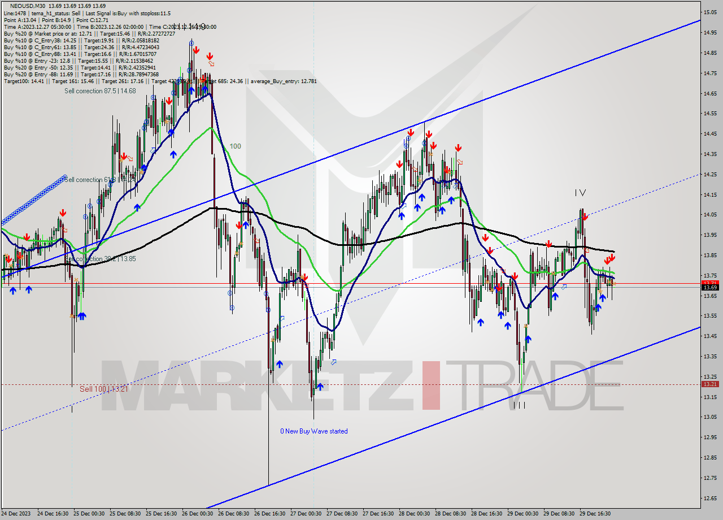Select the 'Line:1478 | tema_h1_status: Sell' info line
Image resolution: width=723 pixels, height=520 pixels.
pyautogui.click(x=87, y=13)
